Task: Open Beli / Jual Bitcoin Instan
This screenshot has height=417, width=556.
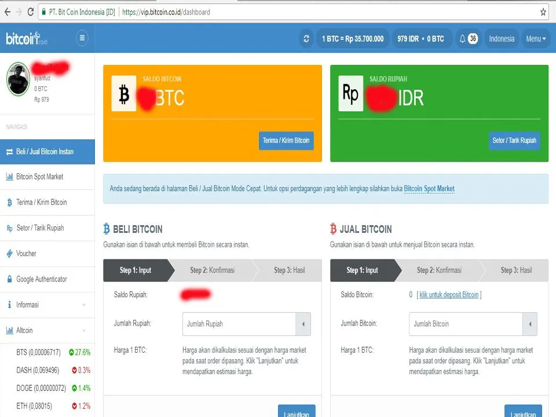Action: [x=47, y=152]
